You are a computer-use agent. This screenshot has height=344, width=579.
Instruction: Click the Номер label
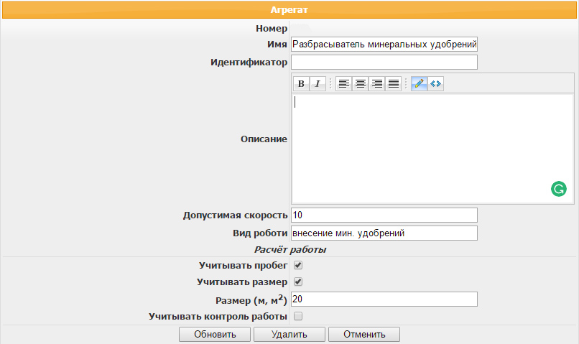(272, 29)
